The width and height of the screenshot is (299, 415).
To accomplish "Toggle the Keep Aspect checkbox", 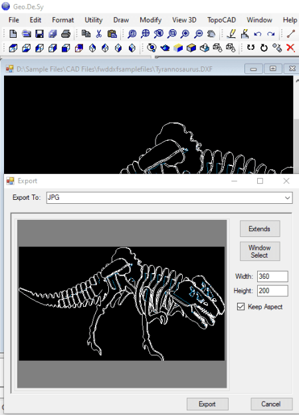I will (241, 307).
